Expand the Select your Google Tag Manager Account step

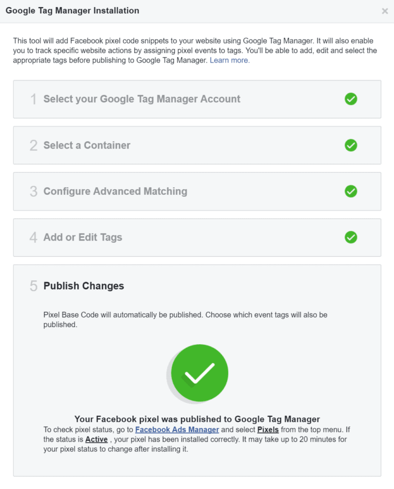197,99
